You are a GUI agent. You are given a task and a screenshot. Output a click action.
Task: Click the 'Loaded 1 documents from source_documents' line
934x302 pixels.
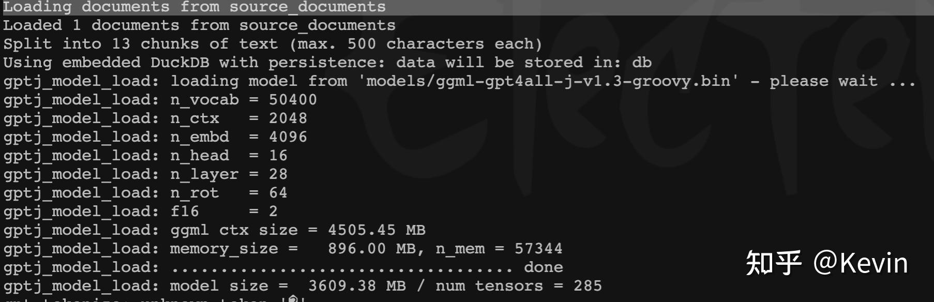pyautogui.click(x=199, y=25)
